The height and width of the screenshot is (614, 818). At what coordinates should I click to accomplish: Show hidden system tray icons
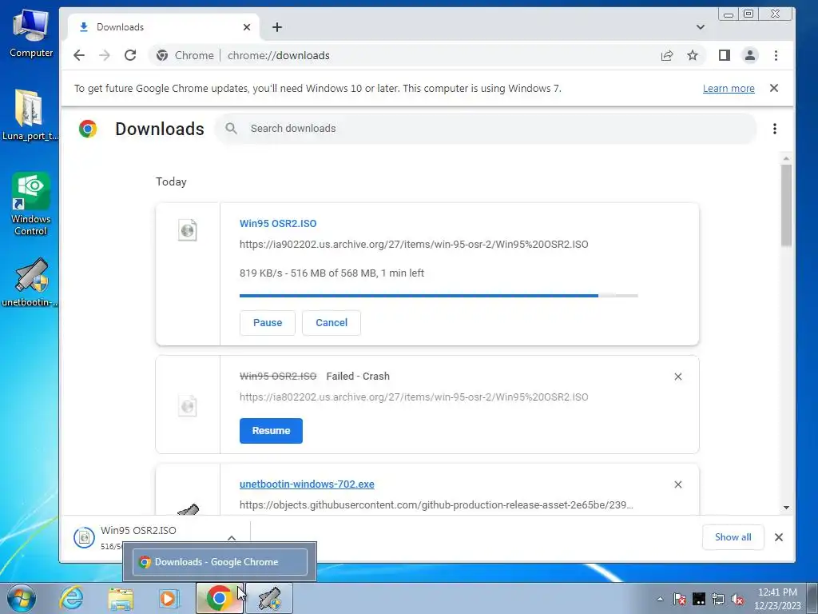point(661,599)
